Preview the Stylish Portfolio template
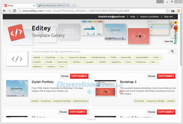This screenshot has height=124, width=183. point(65,76)
